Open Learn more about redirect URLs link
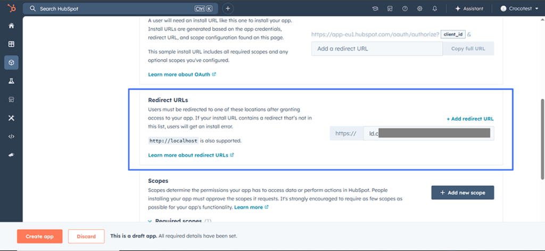 click(x=191, y=155)
